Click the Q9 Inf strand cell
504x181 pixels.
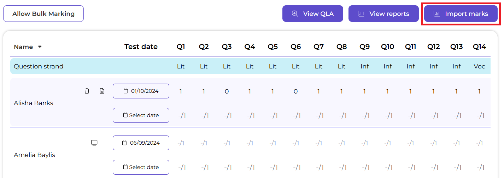click(x=364, y=66)
